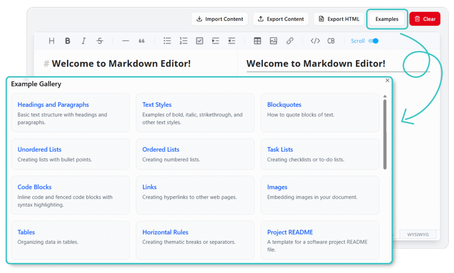Toggle bold formatting in the toolbar
The image size is (454, 273).
(x=67, y=41)
